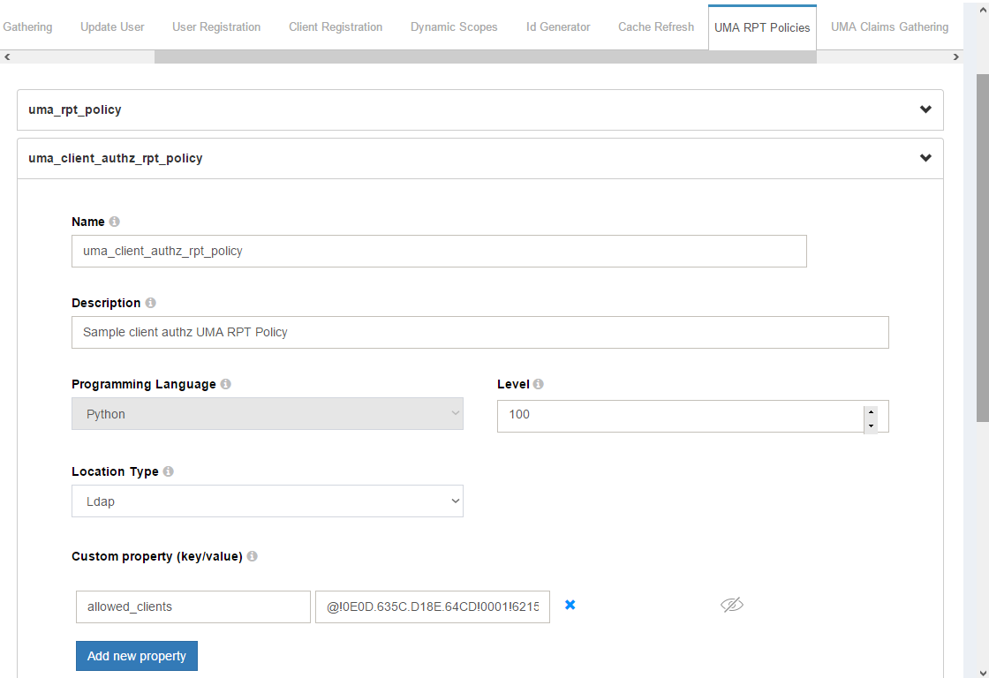Click the Location Type info icon
Image resolution: width=989 pixels, height=678 pixels.
point(168,471)
